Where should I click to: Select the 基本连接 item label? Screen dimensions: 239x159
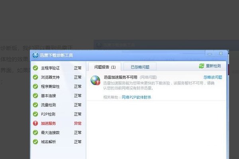tap(48, 96)
